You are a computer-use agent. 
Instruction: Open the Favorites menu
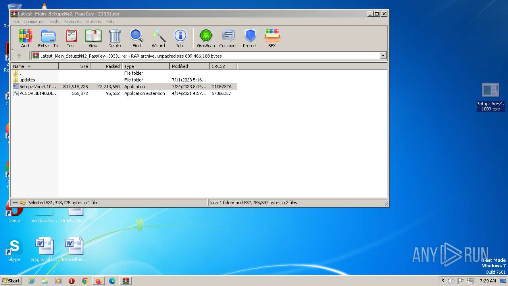coord(73,21)
